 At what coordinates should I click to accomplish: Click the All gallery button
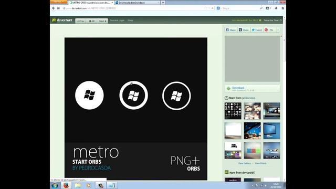point(92,21)
